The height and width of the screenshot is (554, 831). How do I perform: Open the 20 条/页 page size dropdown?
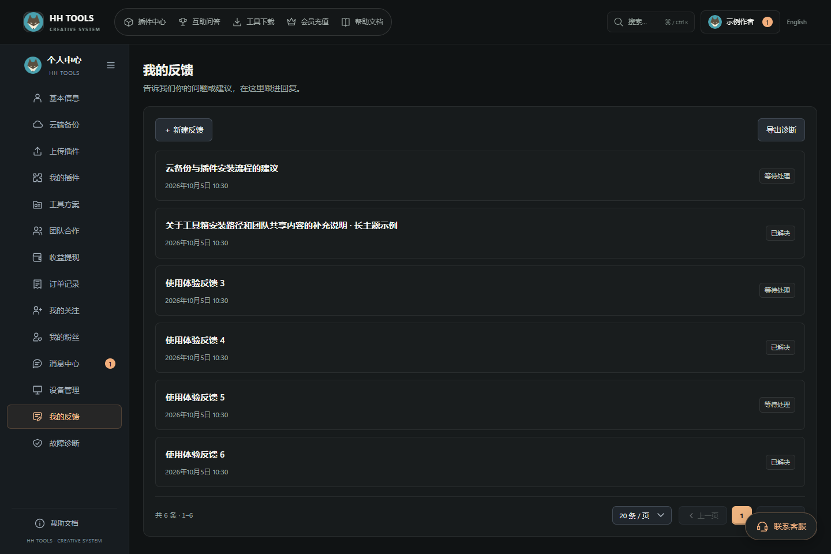[x=642, y=515]
